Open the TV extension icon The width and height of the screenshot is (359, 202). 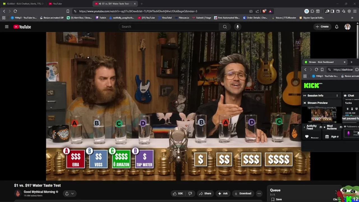(x=307, y=11)
